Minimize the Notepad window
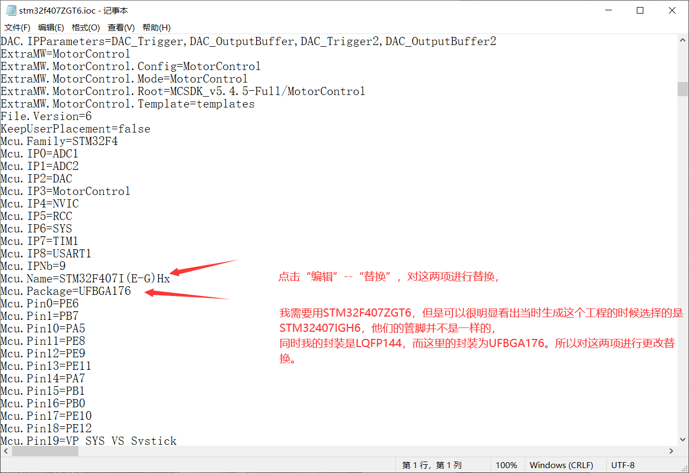The height and width of the screenshot is (473, 689). point(609,10)
